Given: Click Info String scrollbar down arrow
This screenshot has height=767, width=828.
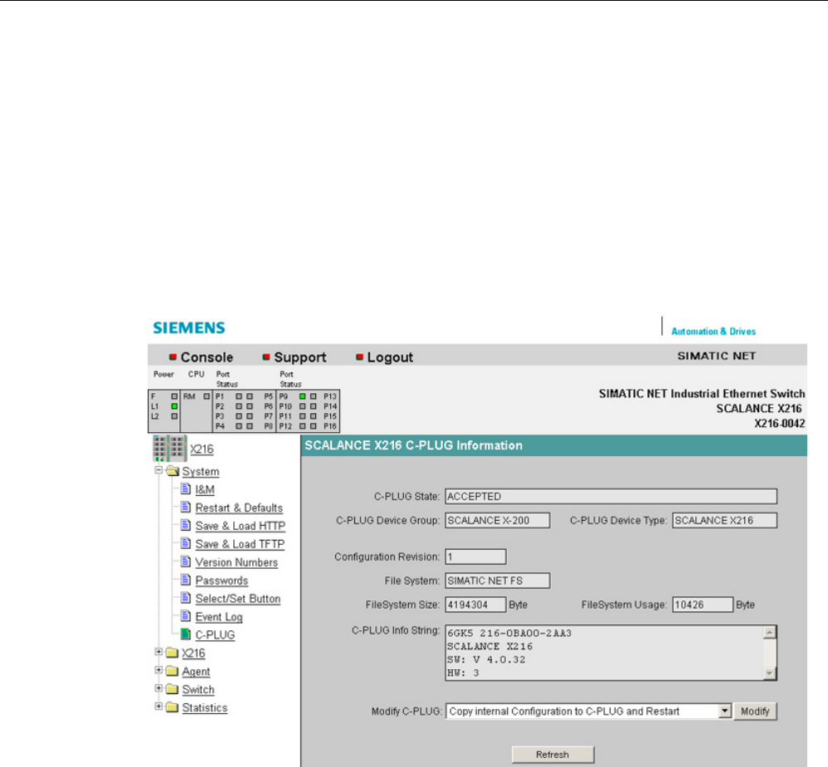Looking at the screenshot, I should tap(770, 673).
